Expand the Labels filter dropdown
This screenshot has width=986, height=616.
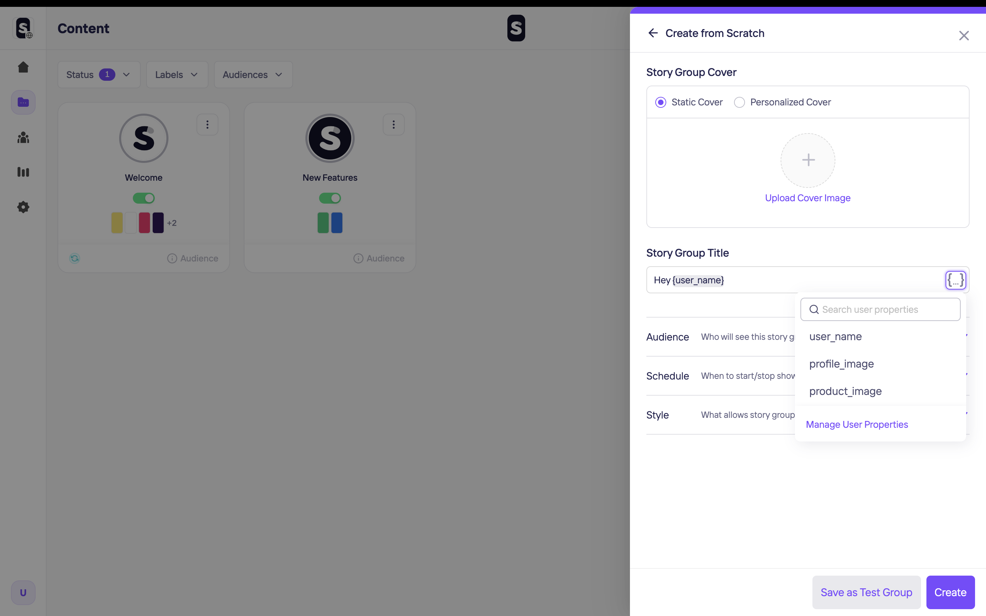(x=177, y=75)
